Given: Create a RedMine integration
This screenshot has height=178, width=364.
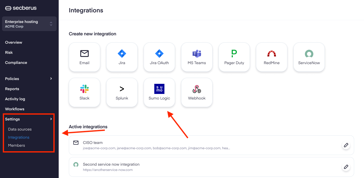Looking at the screenshot, I should [x=272, y=57].
